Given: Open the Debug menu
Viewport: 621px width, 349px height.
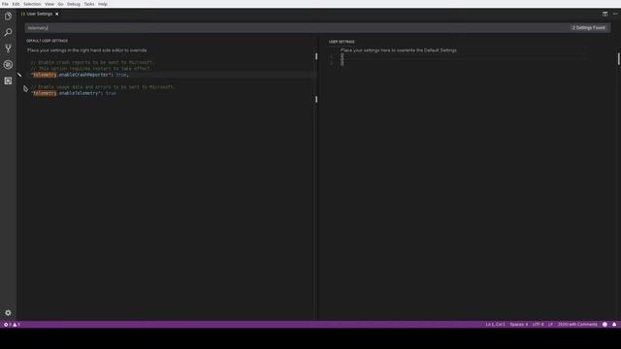Looking at the screenshot, I should (74, 4).
